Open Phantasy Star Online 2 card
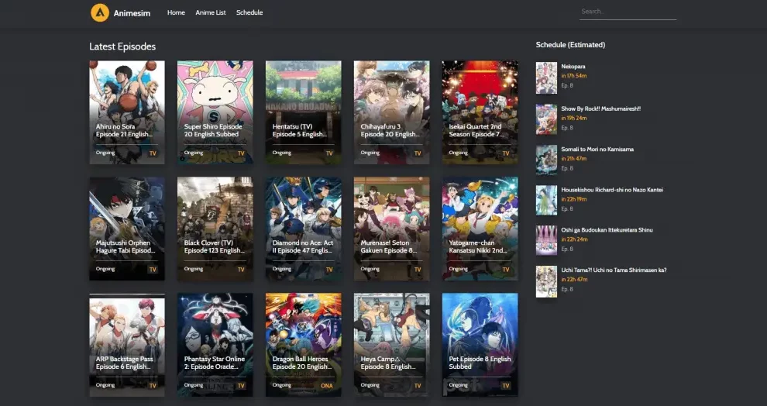The width and height of the screenshot is (767, 406). (215, 345)
